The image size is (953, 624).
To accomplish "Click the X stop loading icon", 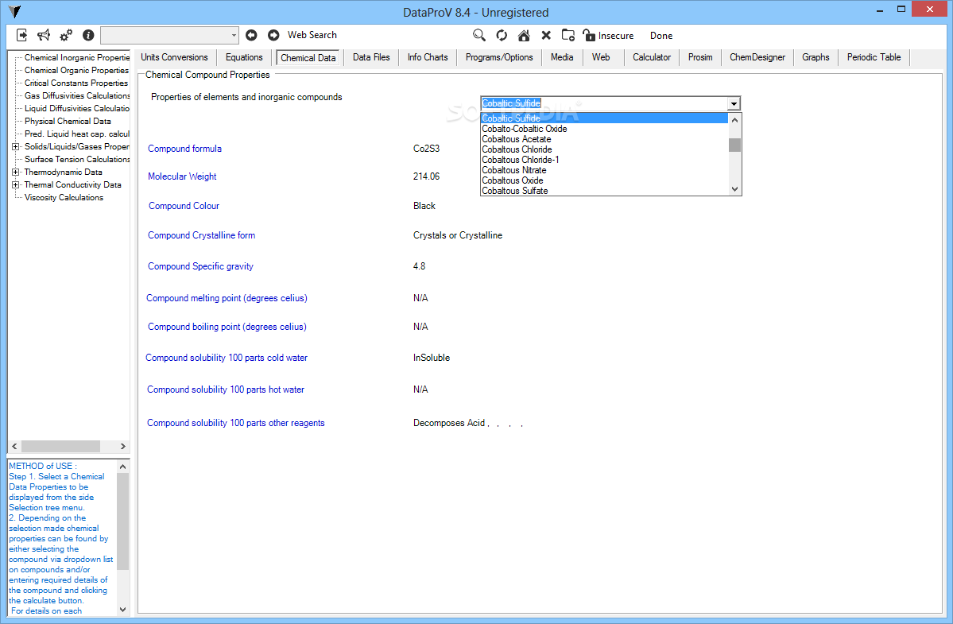I will [546, 35].
